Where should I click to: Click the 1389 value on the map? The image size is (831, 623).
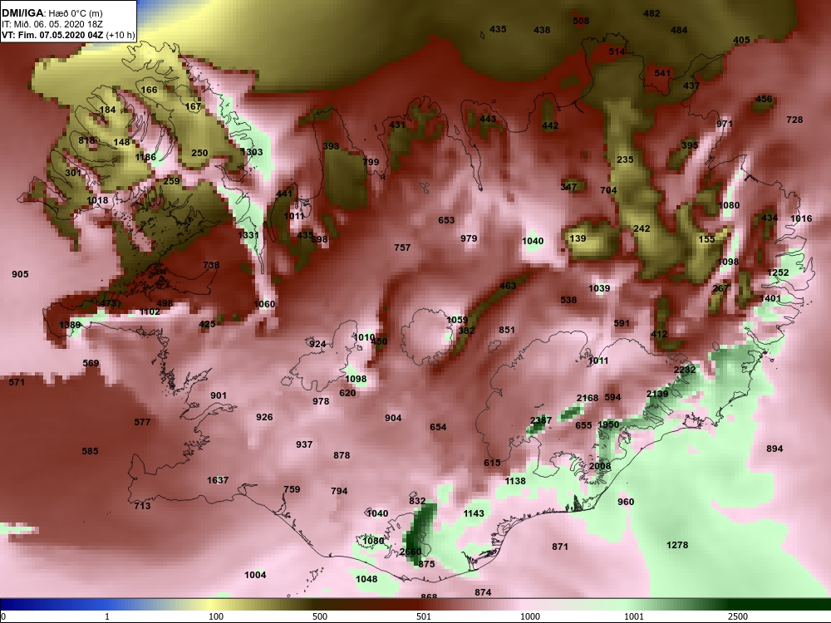pyautogui.click(x=70, y=326)
